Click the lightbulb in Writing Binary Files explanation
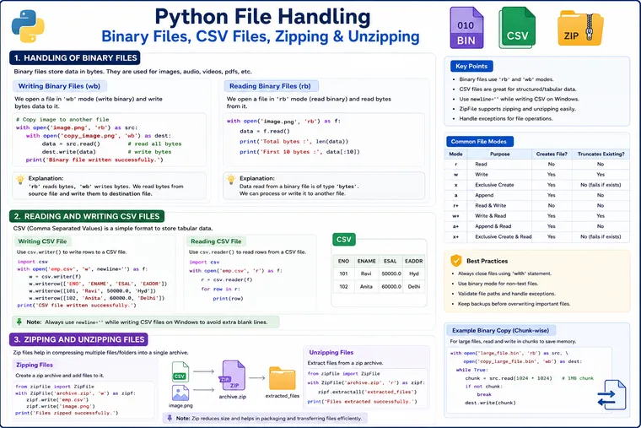This screenshot has height=428, width=641. pyautogui.click(x=20, y=179)
